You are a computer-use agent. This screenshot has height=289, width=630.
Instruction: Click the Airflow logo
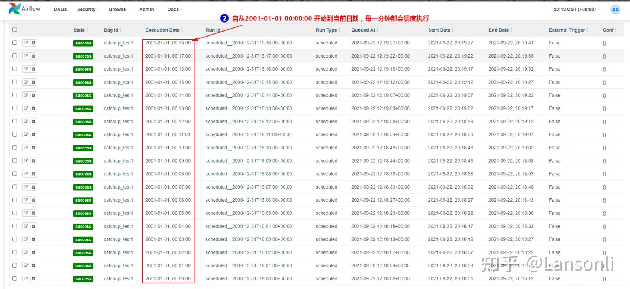tap(24, 9)
